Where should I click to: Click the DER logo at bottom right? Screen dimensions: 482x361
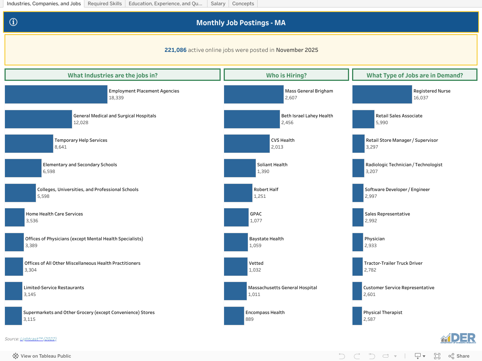[x=458, y=338]
